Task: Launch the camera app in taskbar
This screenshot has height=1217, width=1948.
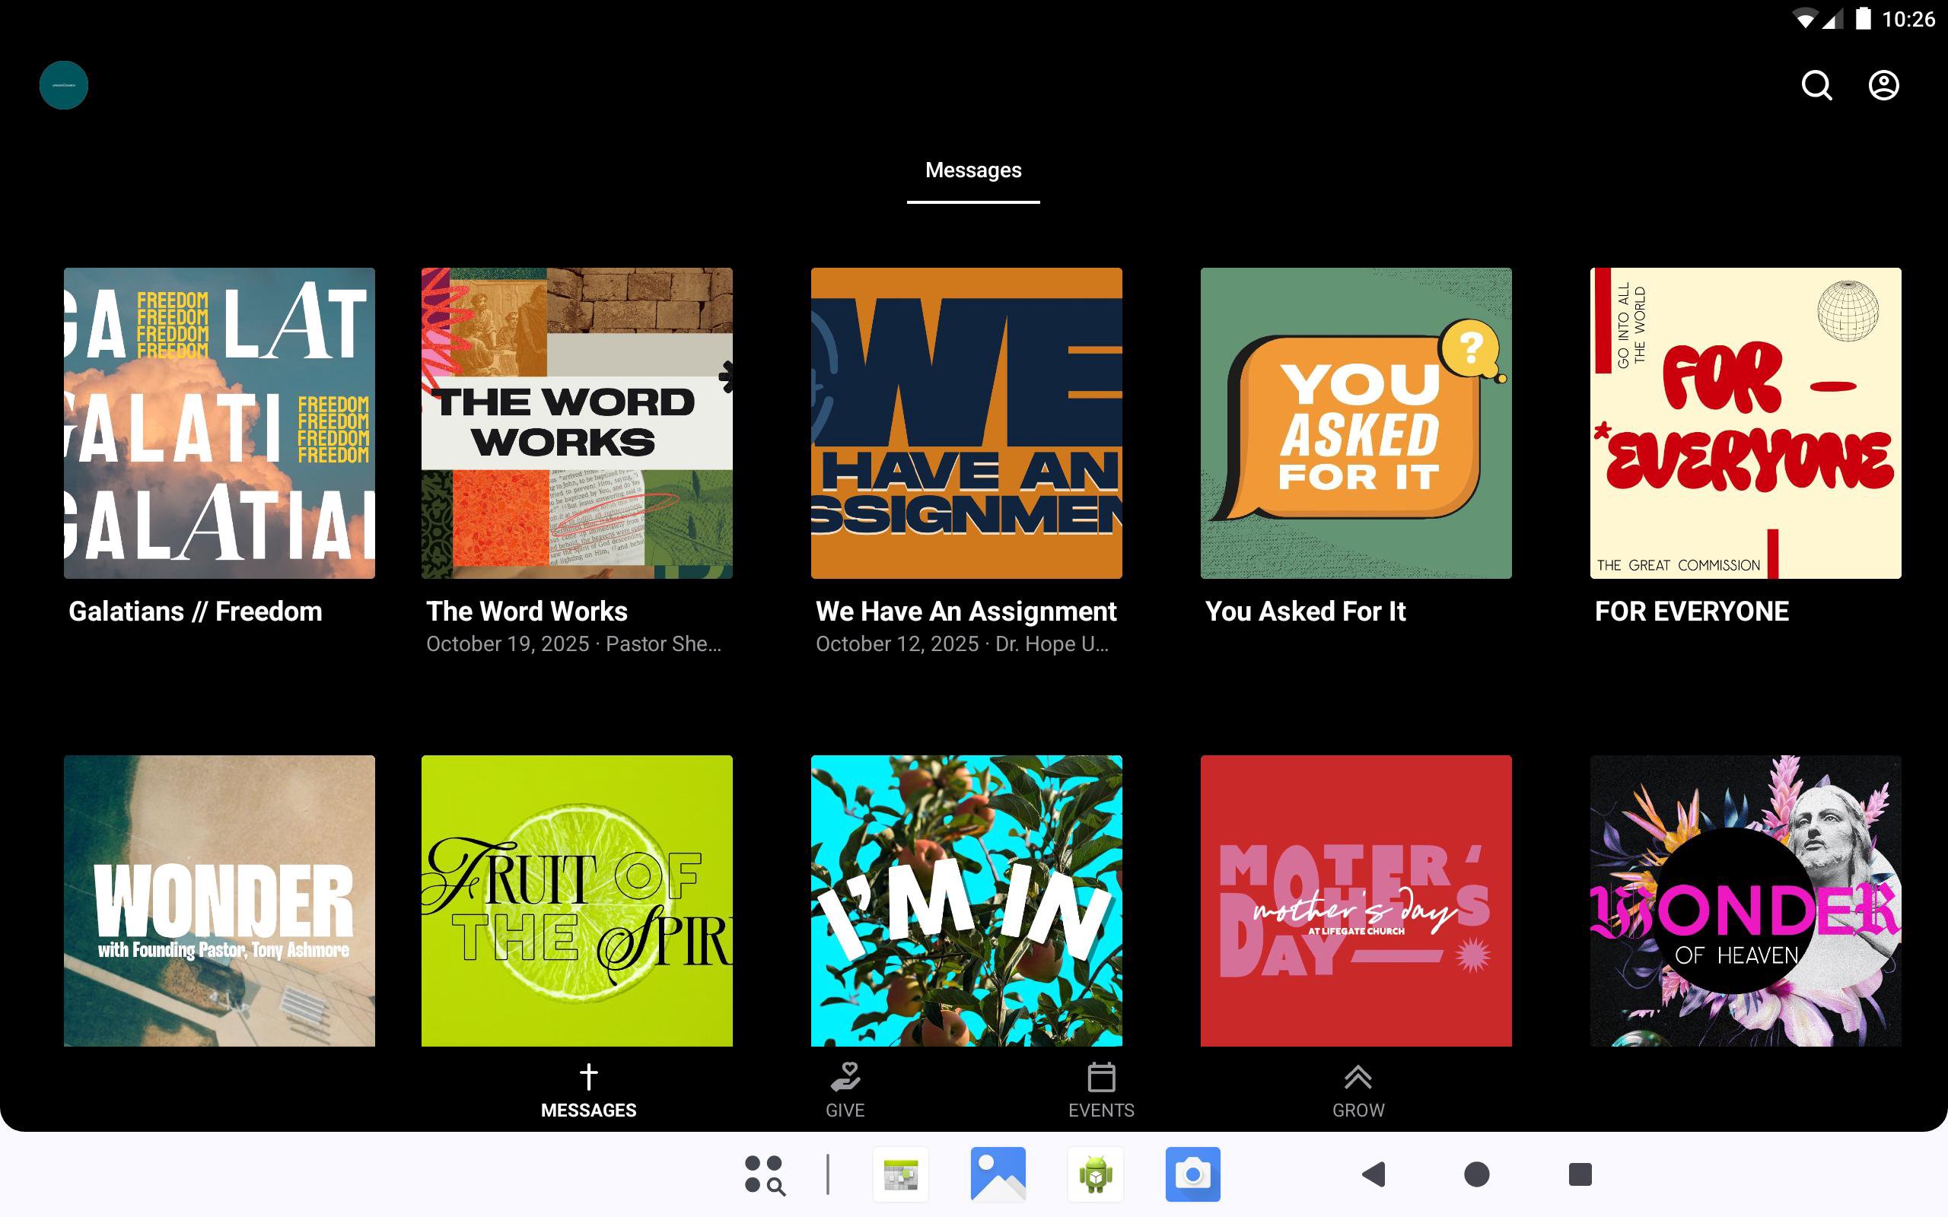Action: pyautogui.click(x=1192, y=1174)
